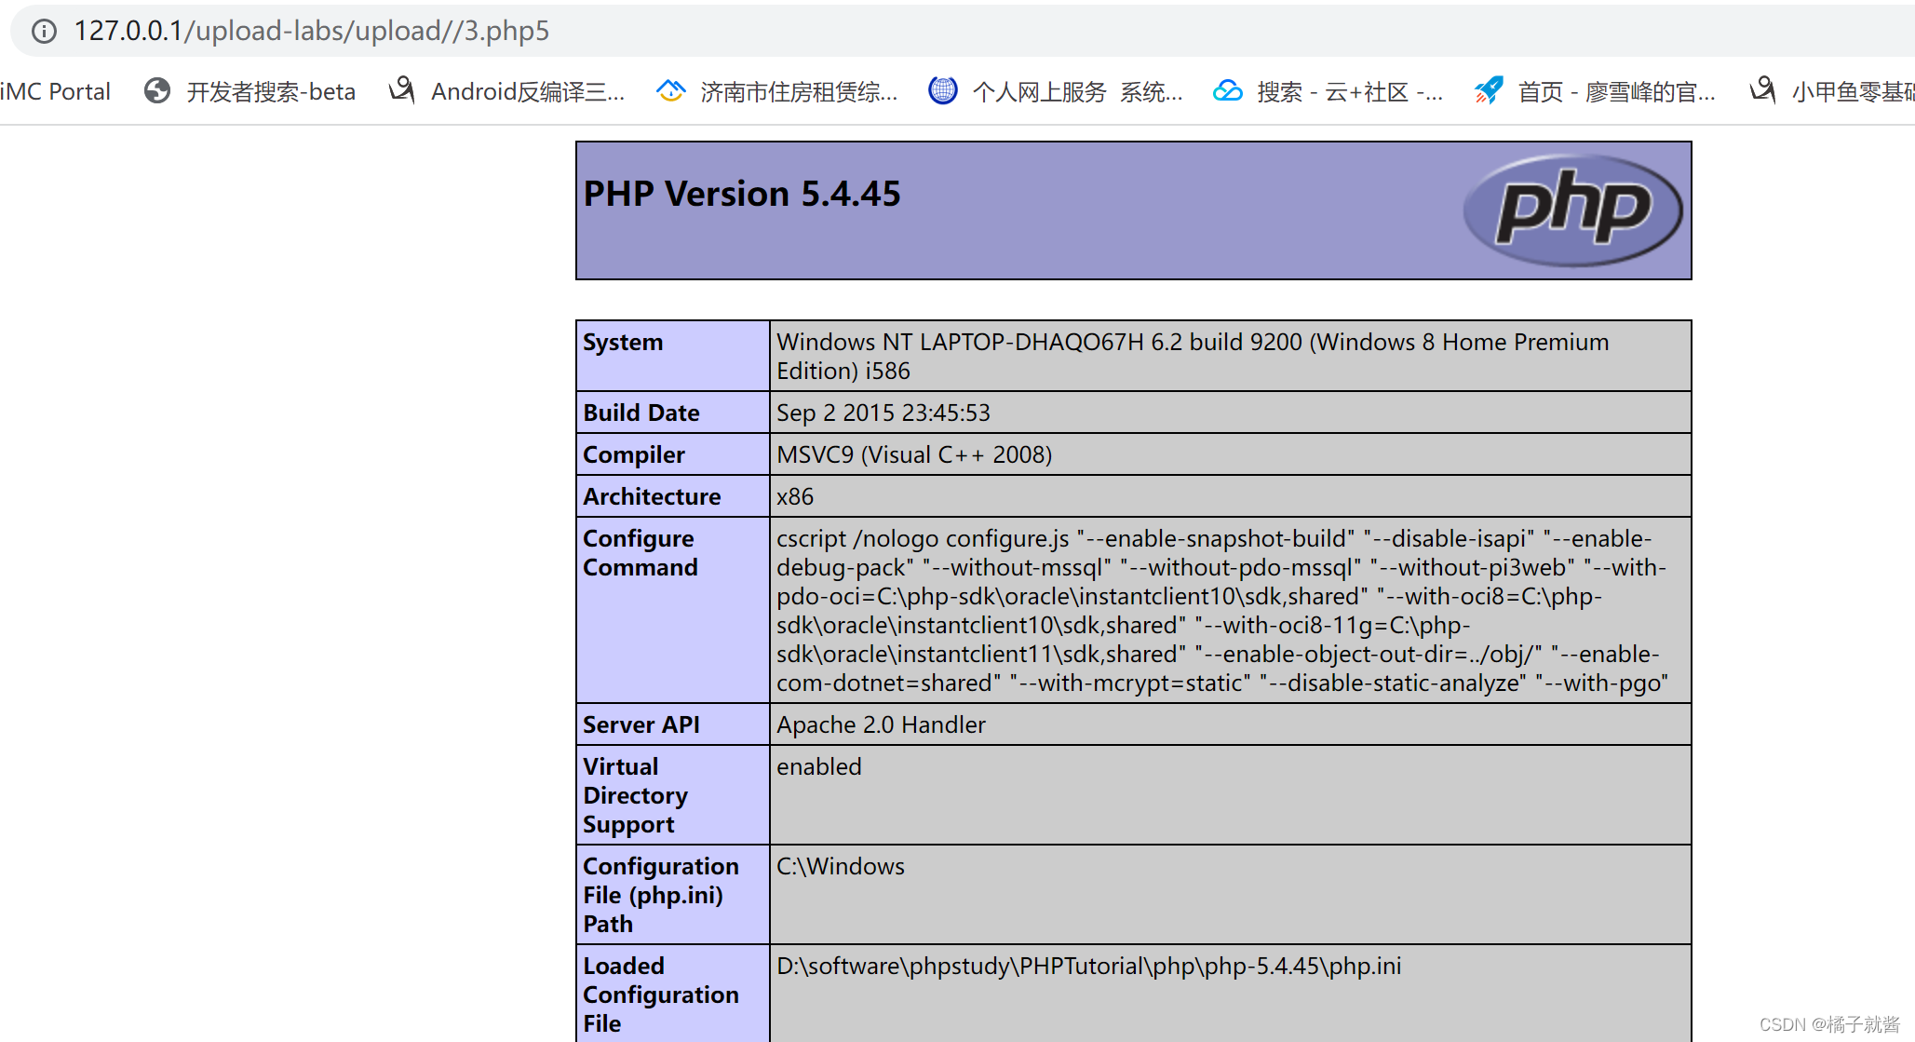The image size is (1915, 1042).
Task: Click the site info icon in address bar
Action: click(x=44, y=31)
